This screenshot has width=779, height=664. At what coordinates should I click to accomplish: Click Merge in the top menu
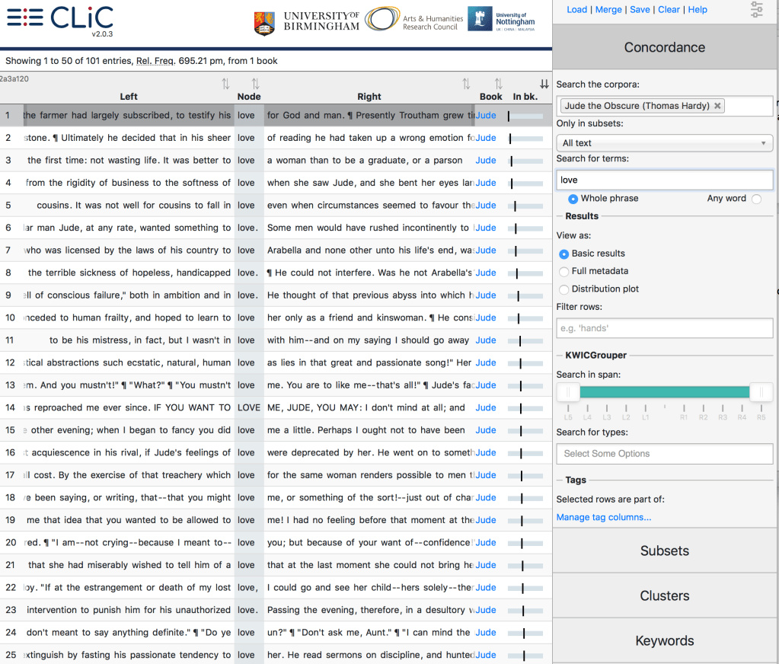pyautogui.click(x=608, y=10)
